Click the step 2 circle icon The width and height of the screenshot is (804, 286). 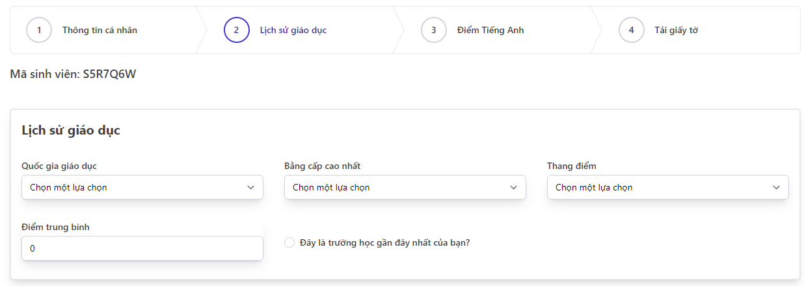pyautogui.click(x=237, y=30)
